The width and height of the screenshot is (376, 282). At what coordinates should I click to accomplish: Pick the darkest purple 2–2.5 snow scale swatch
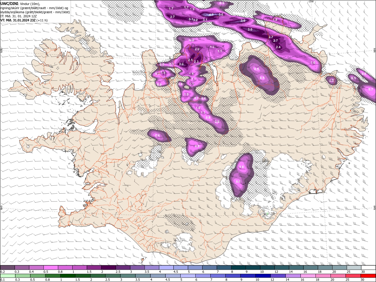pos(108,268)
